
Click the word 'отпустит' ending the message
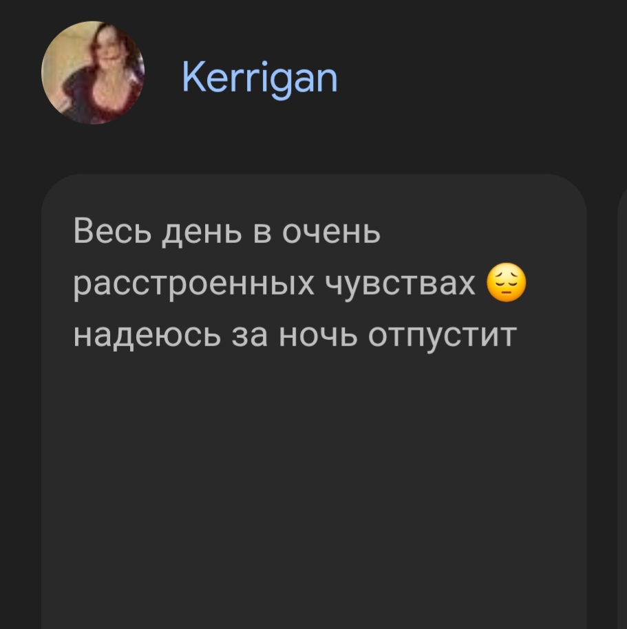pos(443,336)
